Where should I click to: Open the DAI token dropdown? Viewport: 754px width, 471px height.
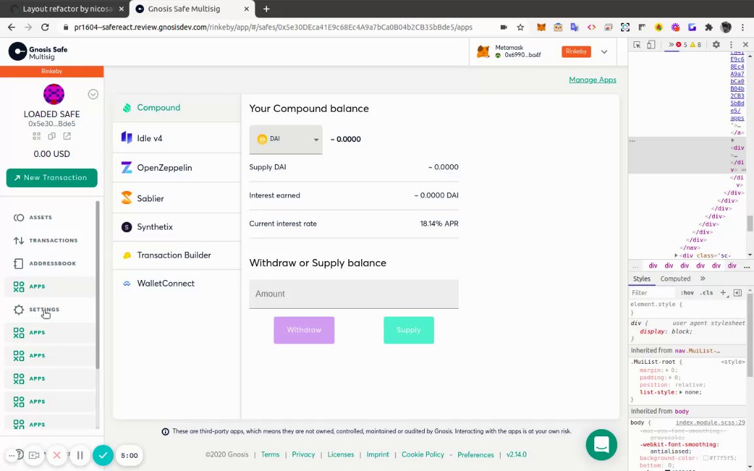point(285,139)
